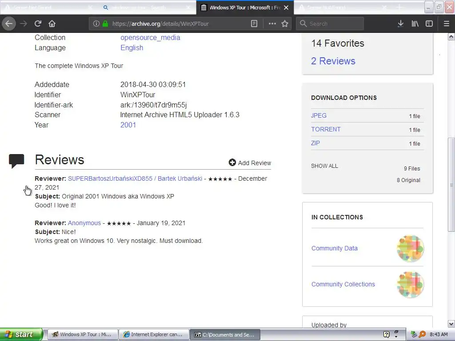Viewport: 455px width, 341px height.
Task: Open the Community Collections link
Action: [343, 284]
